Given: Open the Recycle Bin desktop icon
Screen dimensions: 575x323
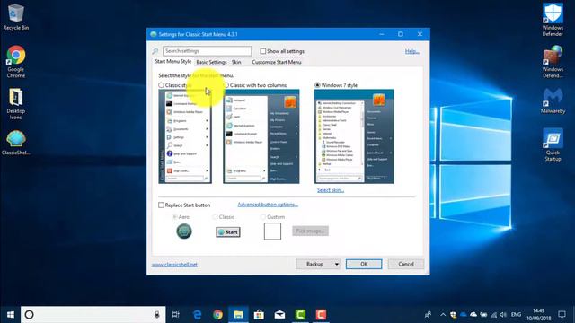Looking at the screenshot, I should (x=15, y=17).
